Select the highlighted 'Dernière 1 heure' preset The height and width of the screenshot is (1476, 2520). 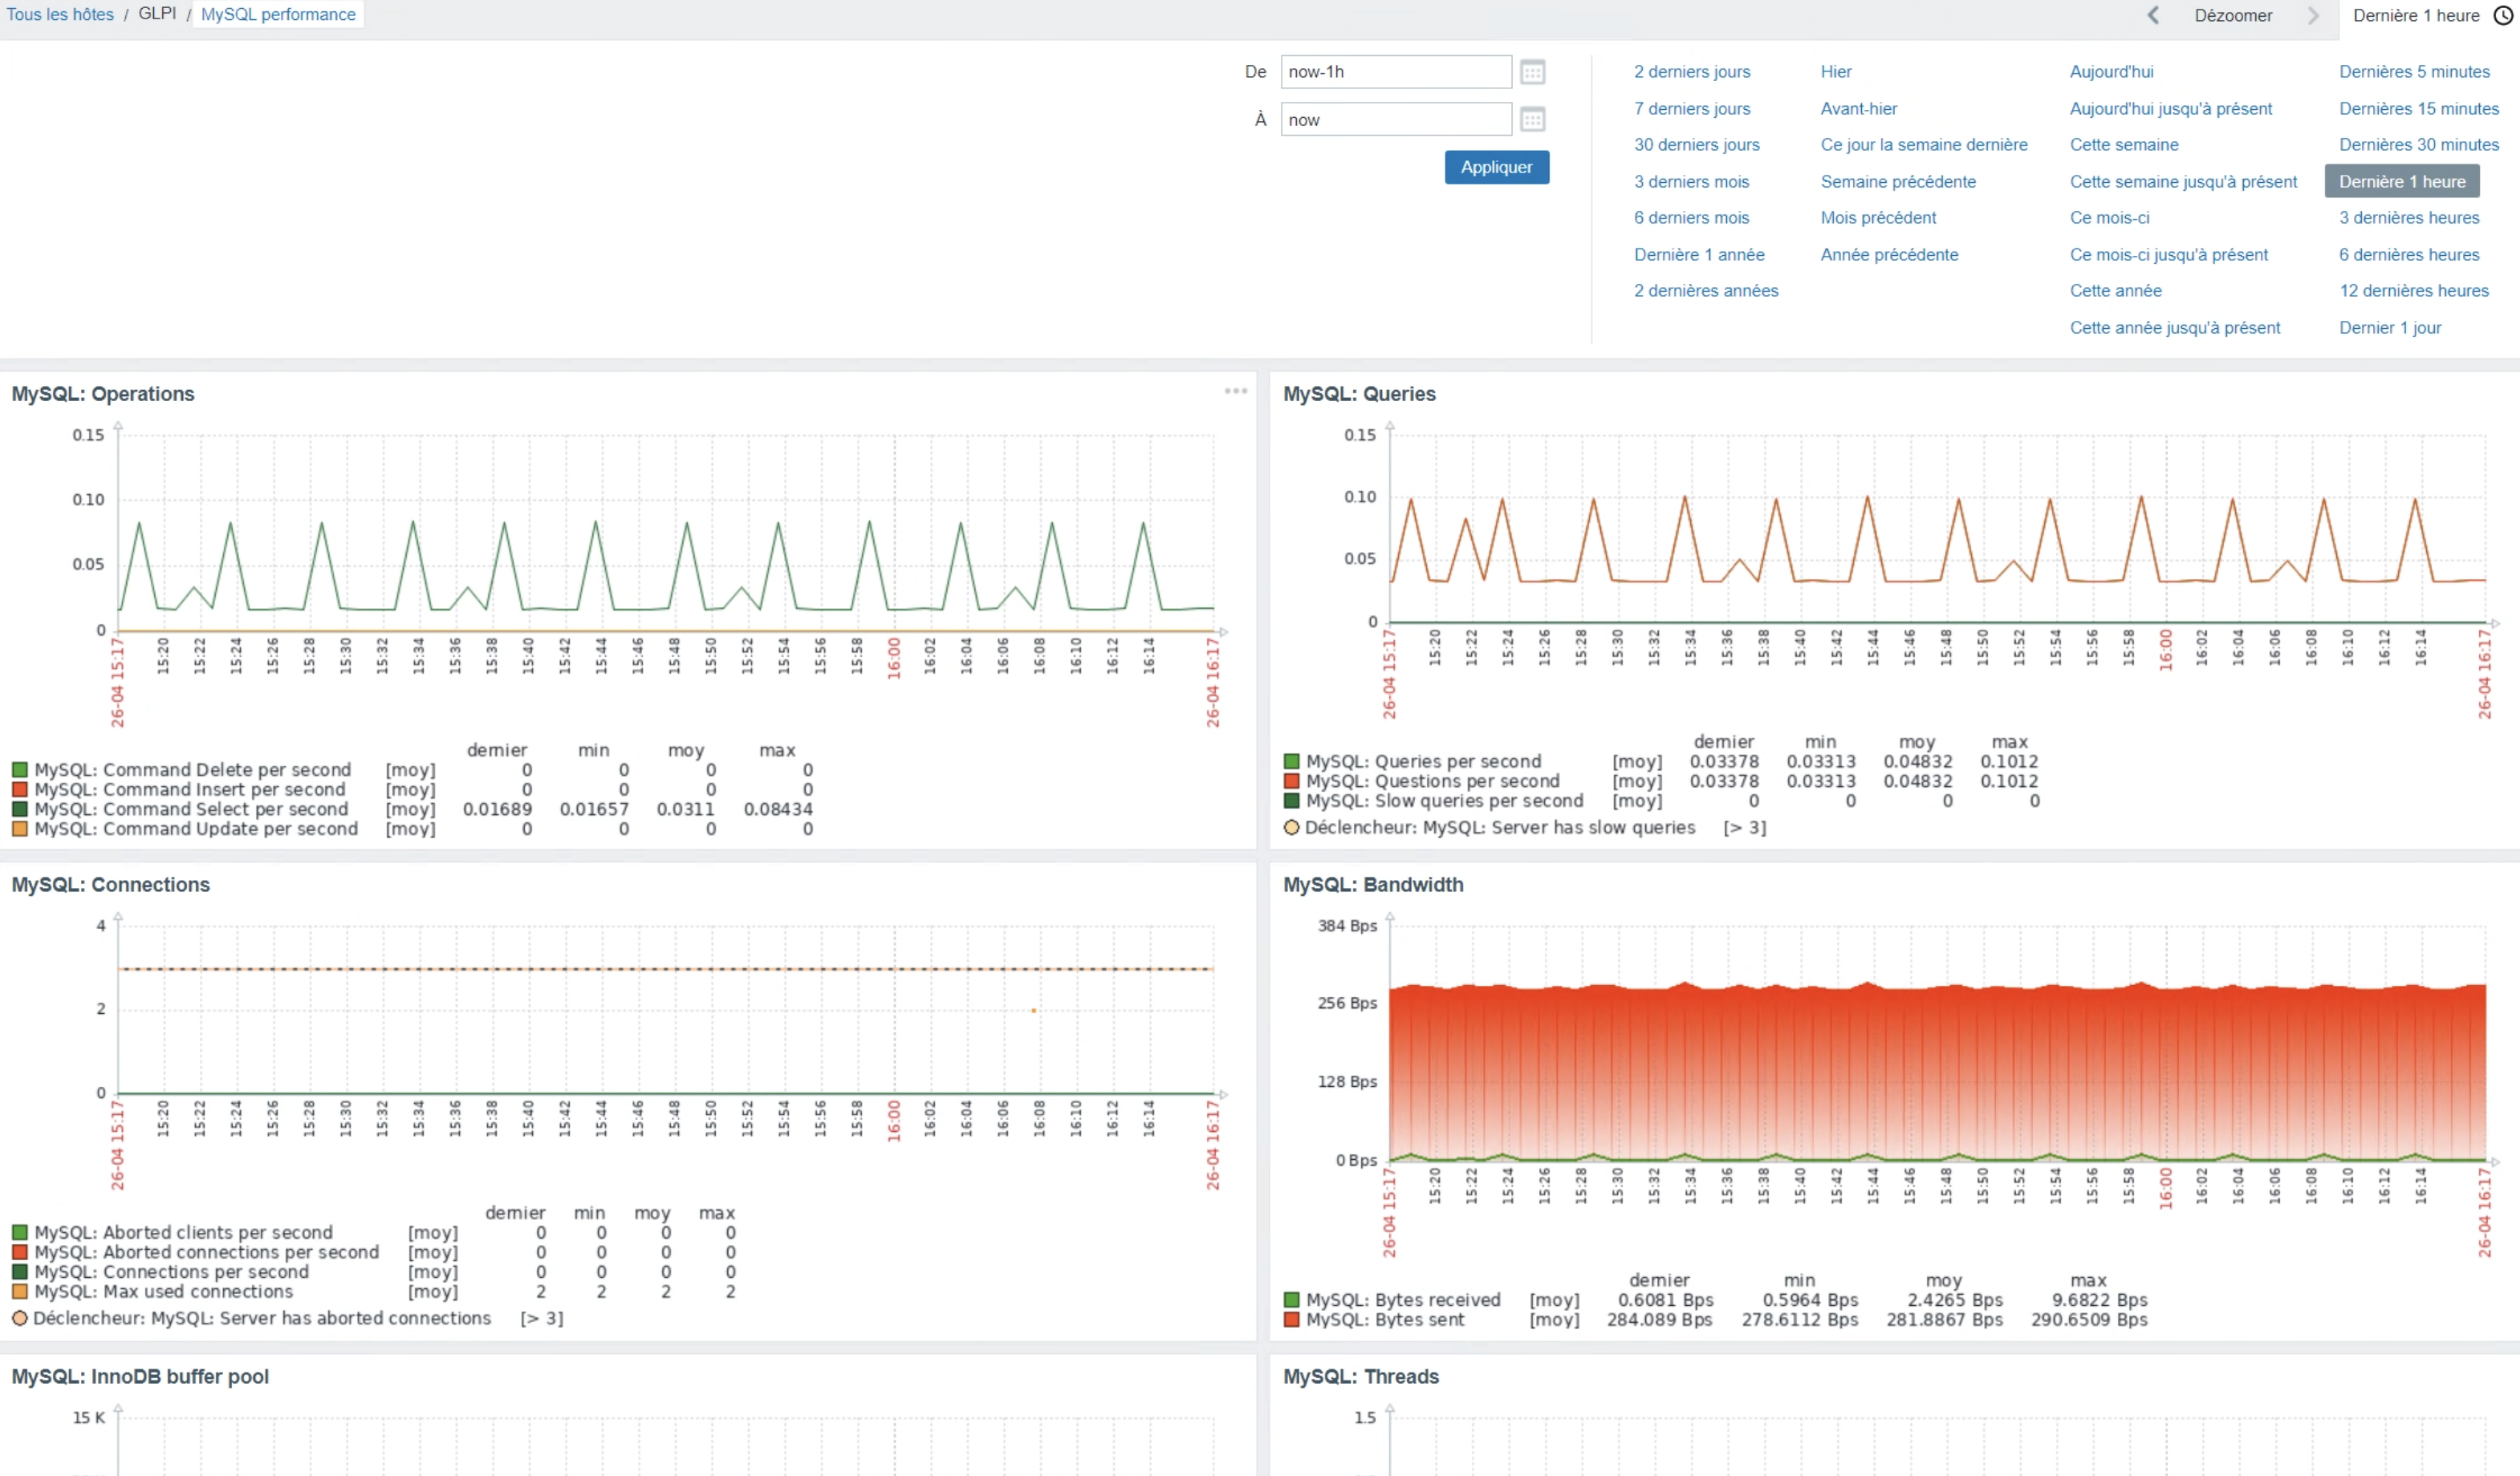click(2401, 180)
